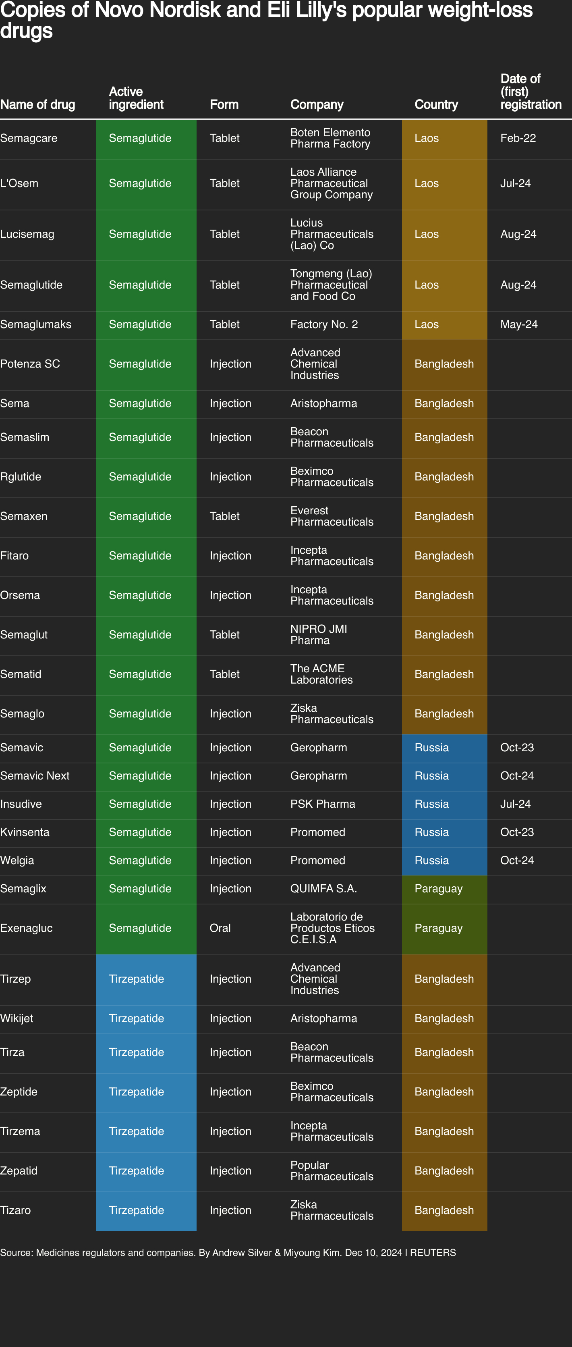Select the drug name "Sematid"
Screen dimensions: 572x1347
tap(21, 674)
